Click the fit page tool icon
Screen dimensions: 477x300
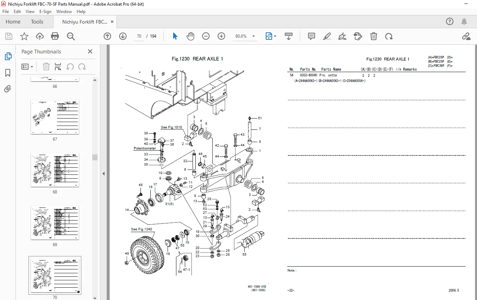[x=269, y=36]
